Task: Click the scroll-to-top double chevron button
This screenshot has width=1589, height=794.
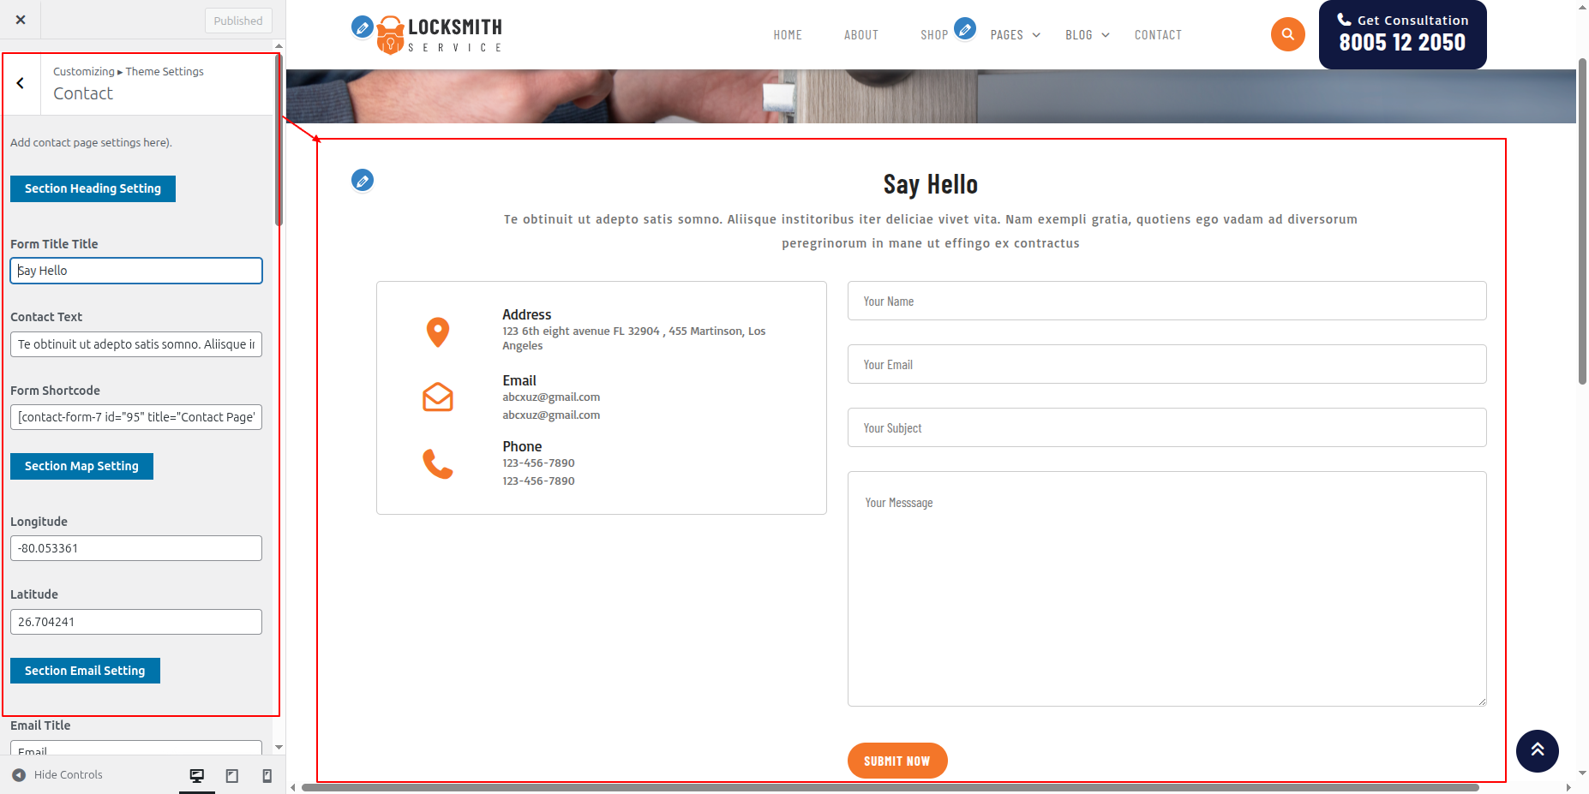Action: point(1537,750)
